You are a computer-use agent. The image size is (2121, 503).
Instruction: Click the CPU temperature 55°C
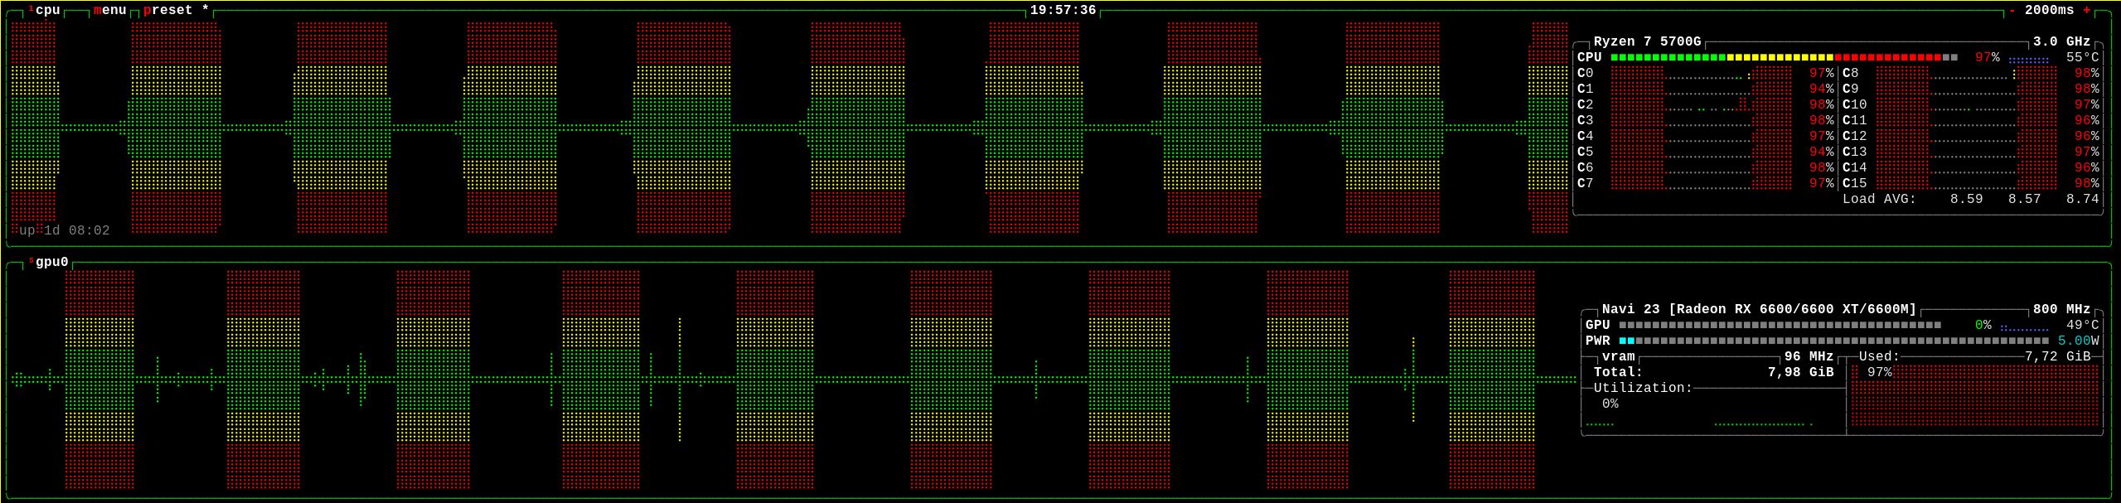[2083, 57]
